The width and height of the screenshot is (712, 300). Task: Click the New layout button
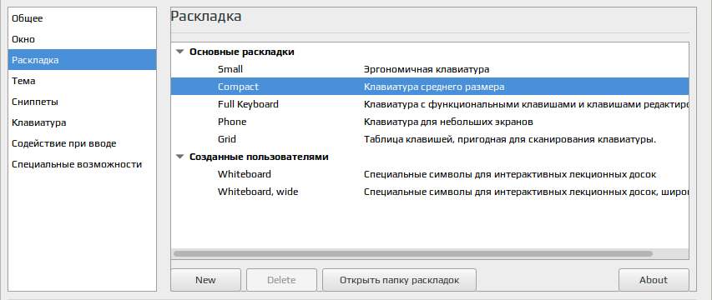(205, 280)
